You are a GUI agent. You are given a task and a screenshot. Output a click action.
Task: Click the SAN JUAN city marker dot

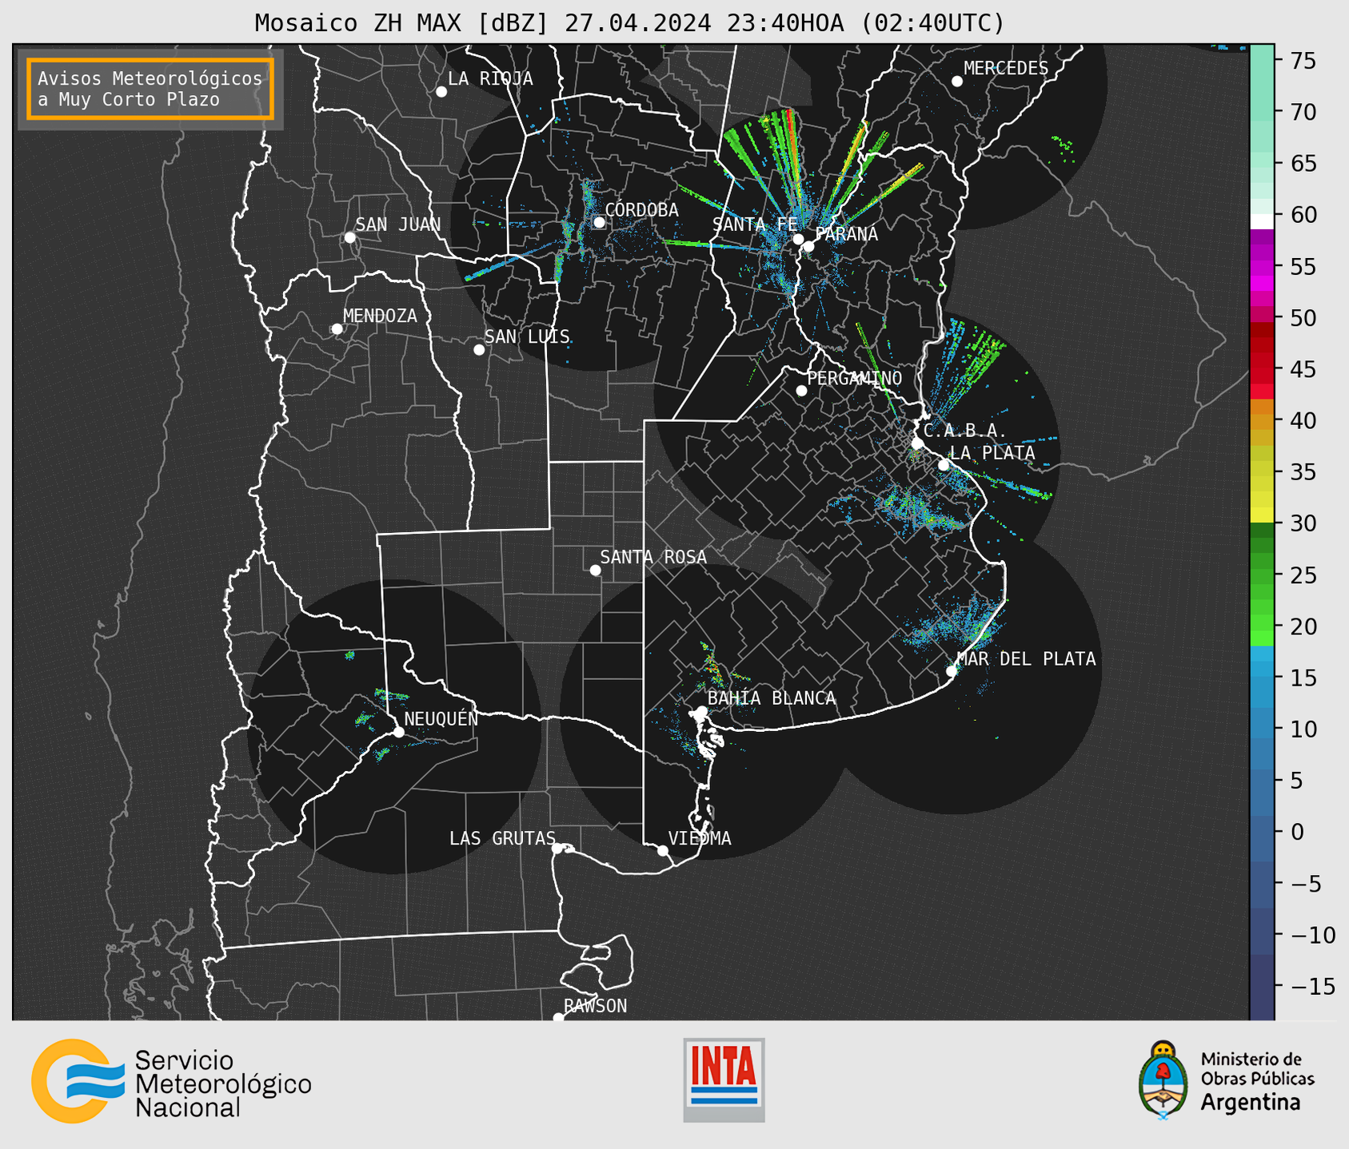[x=349, y=237]
